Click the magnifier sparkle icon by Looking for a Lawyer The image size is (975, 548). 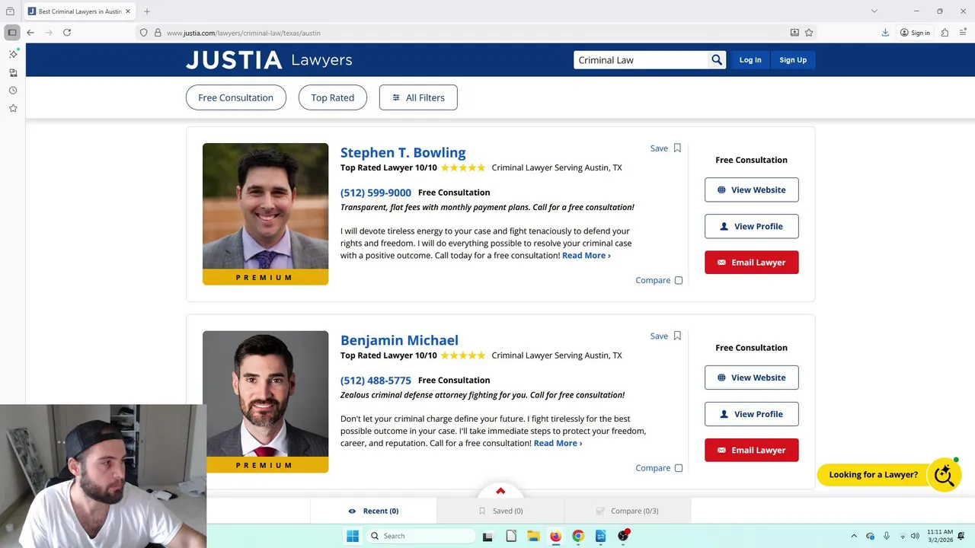point(945,475)
